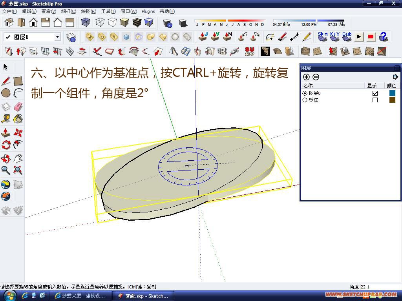The width and height of the screenshot is (402, 301).
Task: Open the 相机(C) menu
Action: [68, 11]
